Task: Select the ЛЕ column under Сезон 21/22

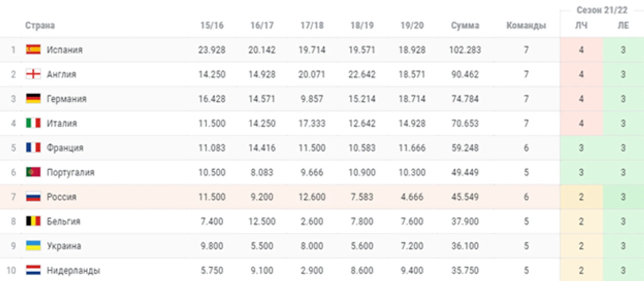Action: [623, 26]
